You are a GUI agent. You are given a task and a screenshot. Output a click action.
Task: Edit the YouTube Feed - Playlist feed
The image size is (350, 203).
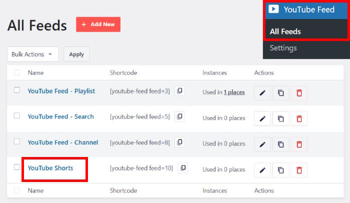pyautogui.click(x=262, y=92)
